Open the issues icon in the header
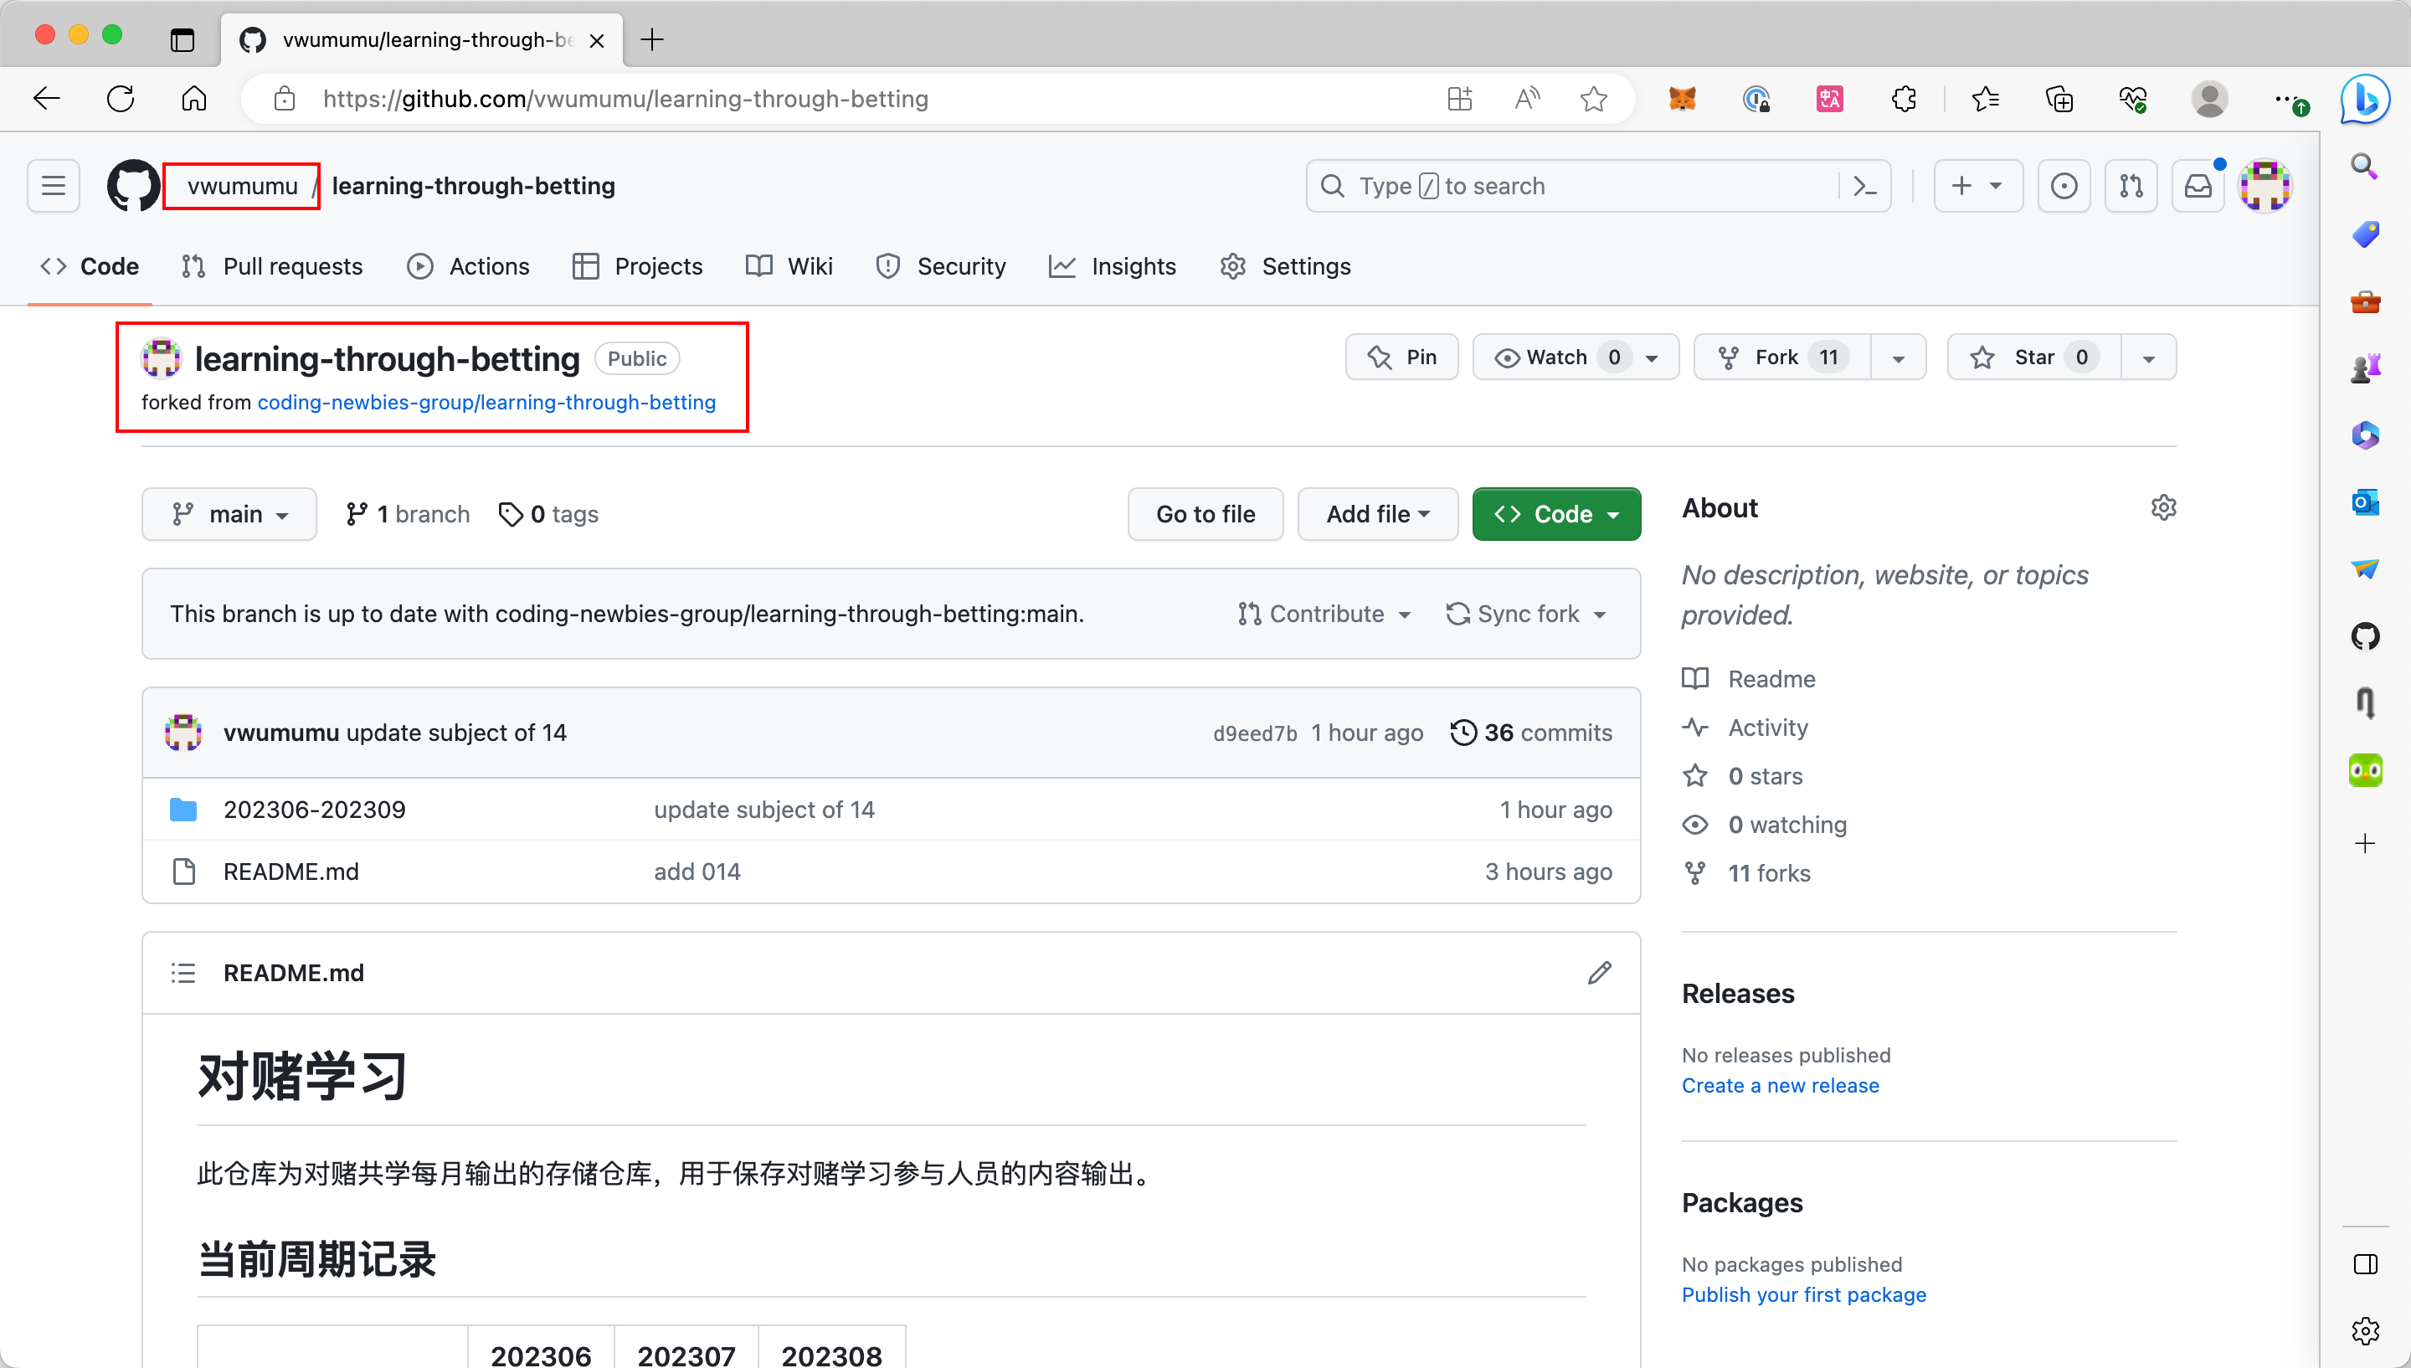Screen dimensions: 2411x1368 click(2064, 186)
